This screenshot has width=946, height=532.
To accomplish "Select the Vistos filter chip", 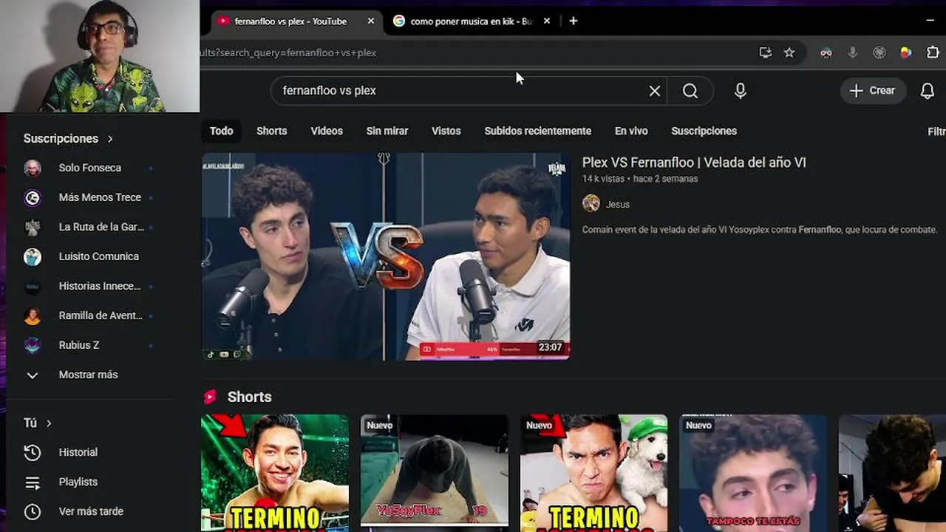I will point(446,131).
